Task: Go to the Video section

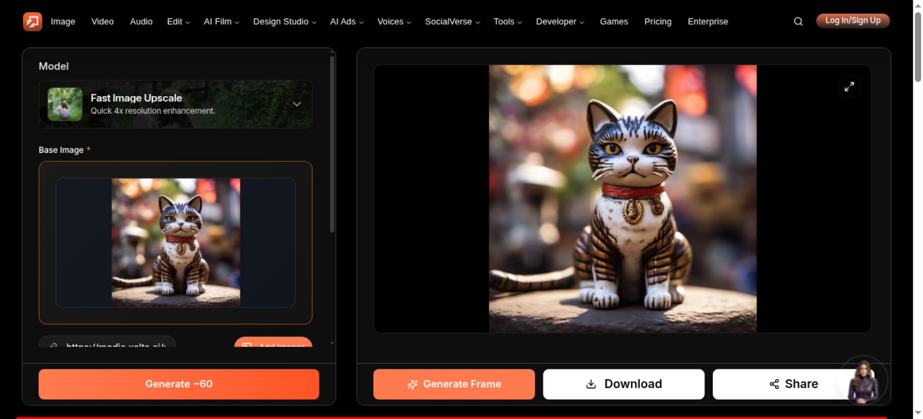Action: [102, 22]
